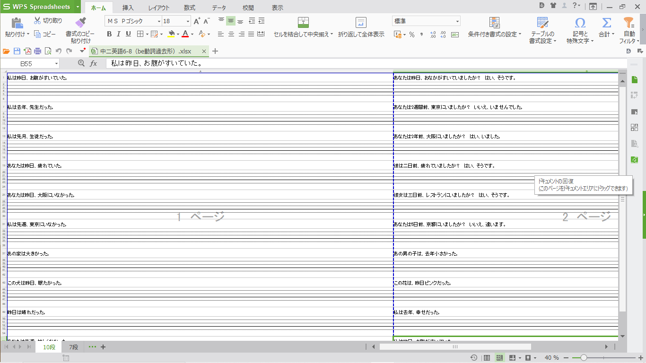The height and width of the screenshot is (363, 646).
Task: Click the fx insert function icon
Action: 94,63
